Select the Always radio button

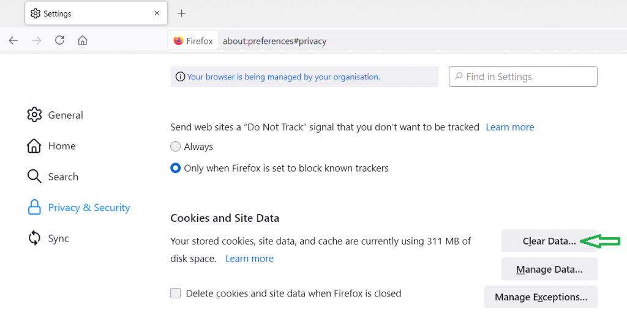point(176,147)
